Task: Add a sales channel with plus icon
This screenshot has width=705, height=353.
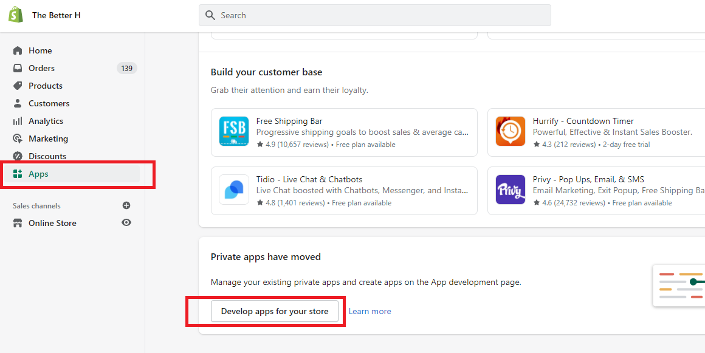Action: click(126, 205)
